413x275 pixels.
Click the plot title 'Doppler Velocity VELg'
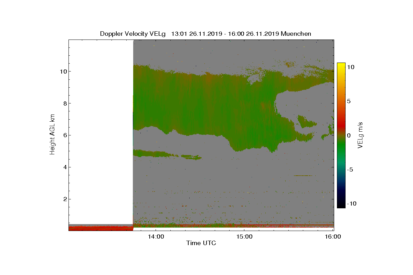(133, 34)
